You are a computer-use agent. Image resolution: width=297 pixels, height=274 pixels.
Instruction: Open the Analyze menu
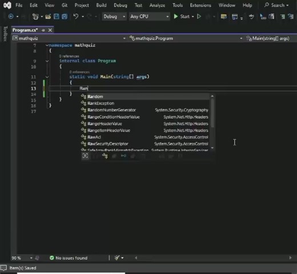click(x=157, y=5)
